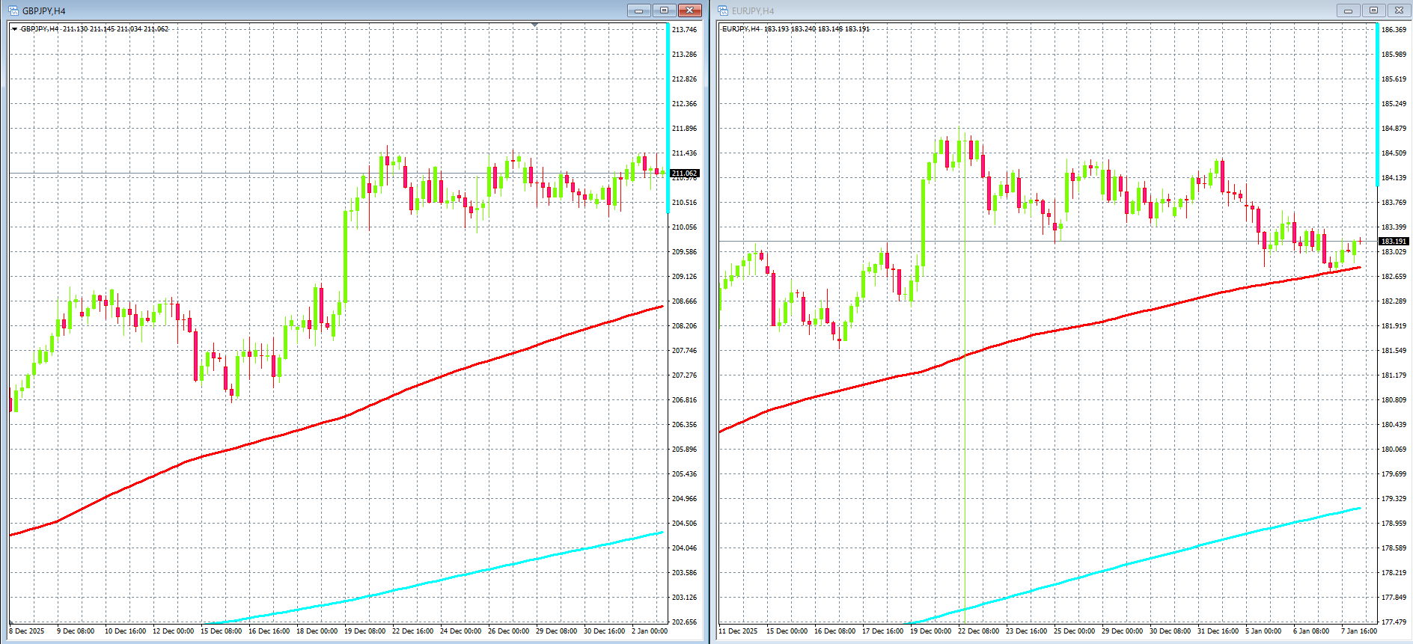Click the EURJPY,H4 OHLC text inside chart

(x=795, y=29)
